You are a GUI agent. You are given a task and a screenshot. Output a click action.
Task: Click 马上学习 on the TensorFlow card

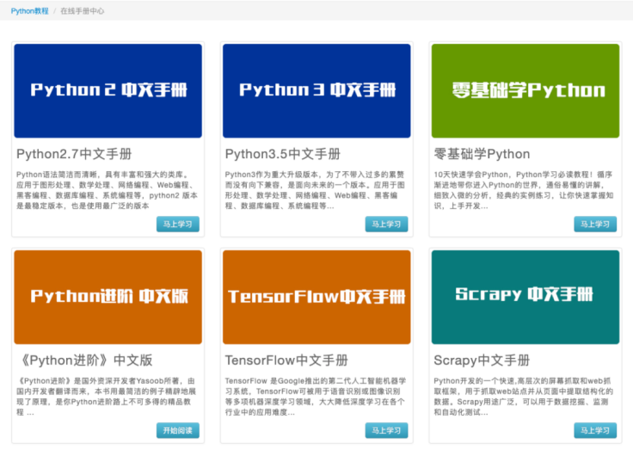coord(386,430)
